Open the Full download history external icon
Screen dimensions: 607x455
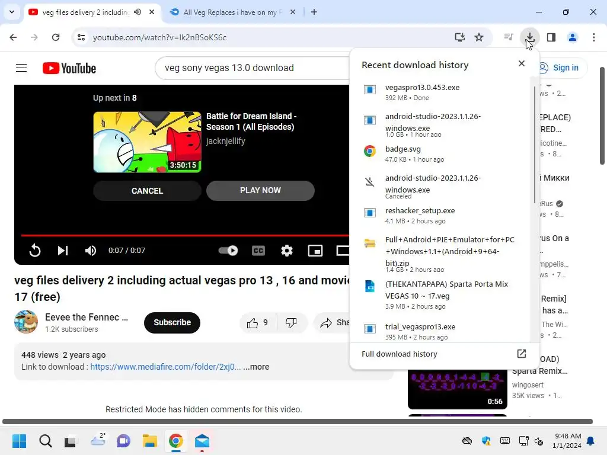coord(522,354)
